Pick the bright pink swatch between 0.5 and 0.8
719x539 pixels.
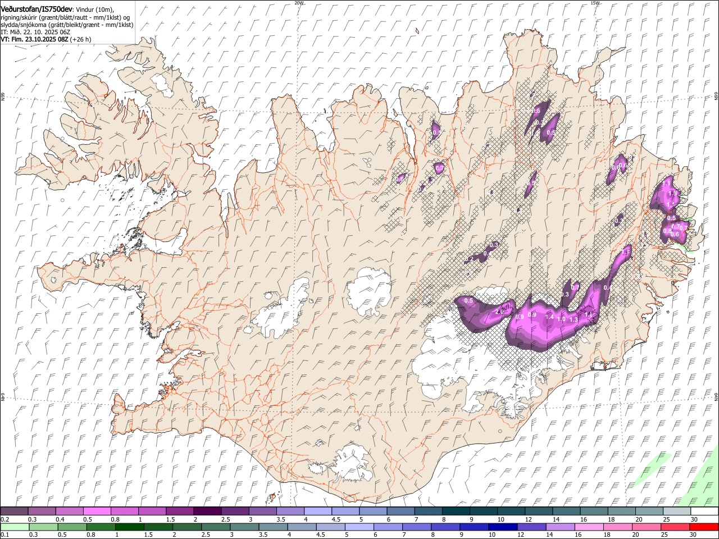[x=97, y=511]
